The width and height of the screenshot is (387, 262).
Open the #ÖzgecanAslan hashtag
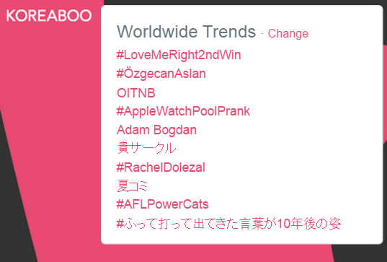(161, 74)
